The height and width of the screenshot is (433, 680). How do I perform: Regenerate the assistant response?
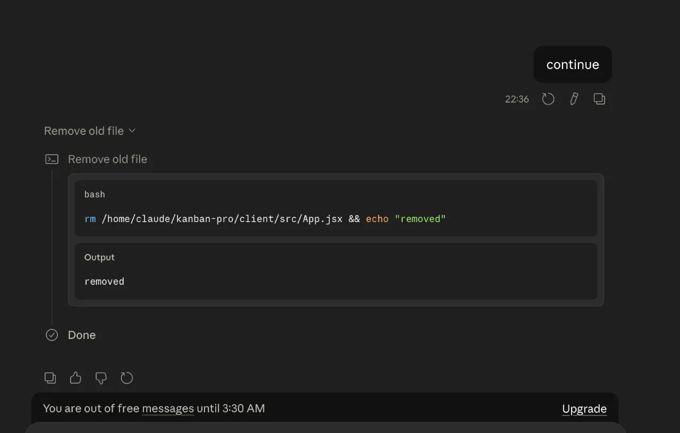click(126, 378)
